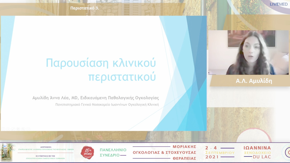The height and width of the screenshot is (163, 290).
Task: Open the zoom magnifier icon on the slide
Action: click(x=23, y=129)
